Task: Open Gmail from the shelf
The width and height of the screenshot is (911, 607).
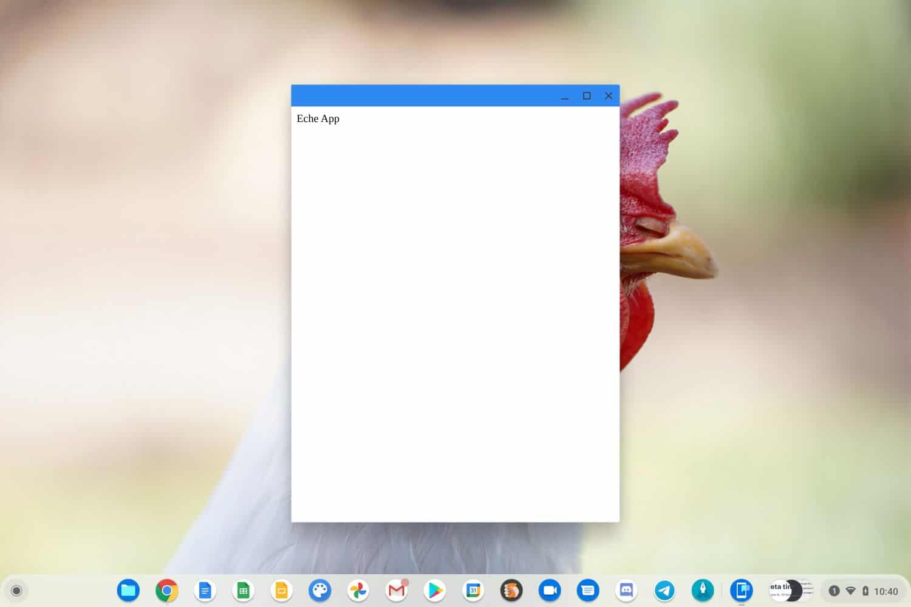Action: click(x=396, y=590)
